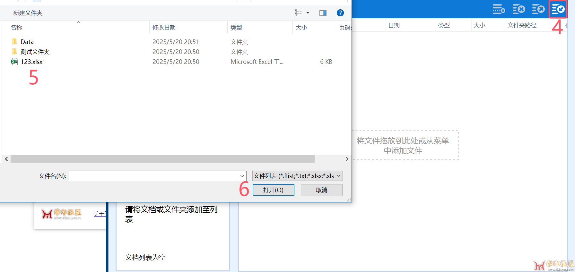575x272 pixels.
Task: Expand the filename history dropdown arrow
Action: tap(242, 176)
